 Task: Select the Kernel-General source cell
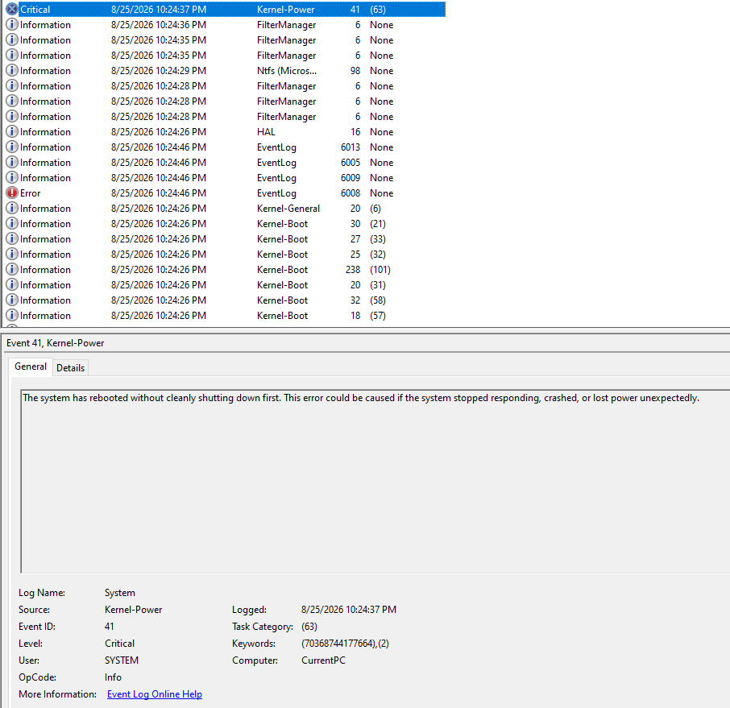coord(288,208)
